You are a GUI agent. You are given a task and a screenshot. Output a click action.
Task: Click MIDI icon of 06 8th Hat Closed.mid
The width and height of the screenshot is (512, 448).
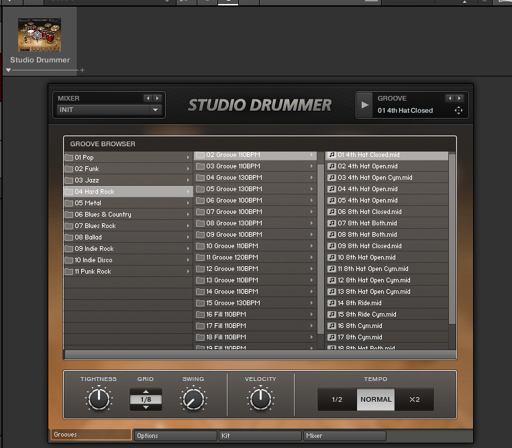pos(331,212)
